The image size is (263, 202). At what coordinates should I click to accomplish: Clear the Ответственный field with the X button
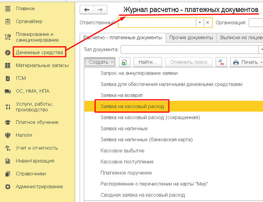[x=208, y=23]
